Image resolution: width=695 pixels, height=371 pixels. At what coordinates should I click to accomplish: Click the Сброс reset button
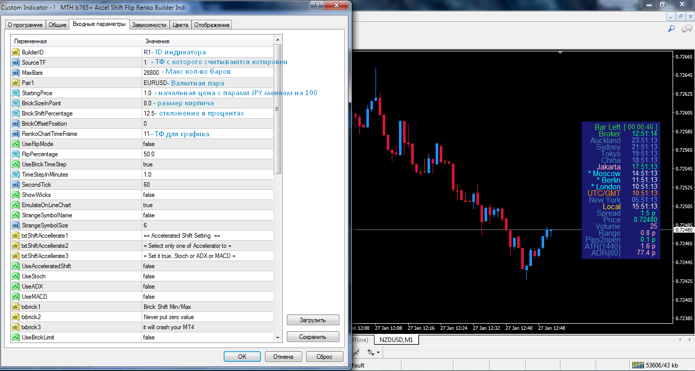coord(325,357)
